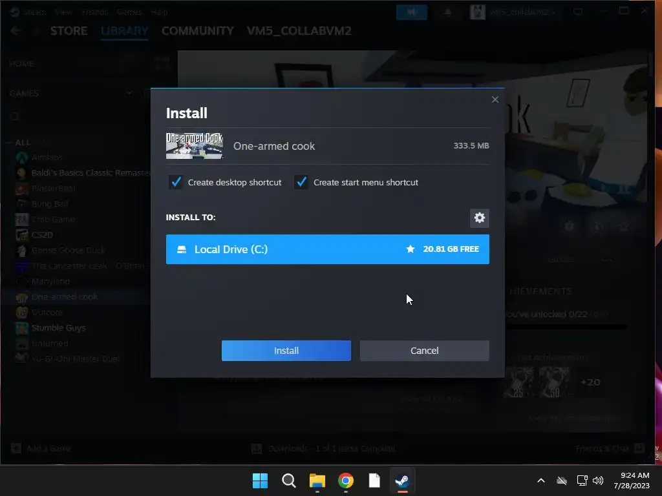The height and width of the screenshot is (496, 662).
Task: Open File Explorer from the taskbar
Action: coord(317,480)
